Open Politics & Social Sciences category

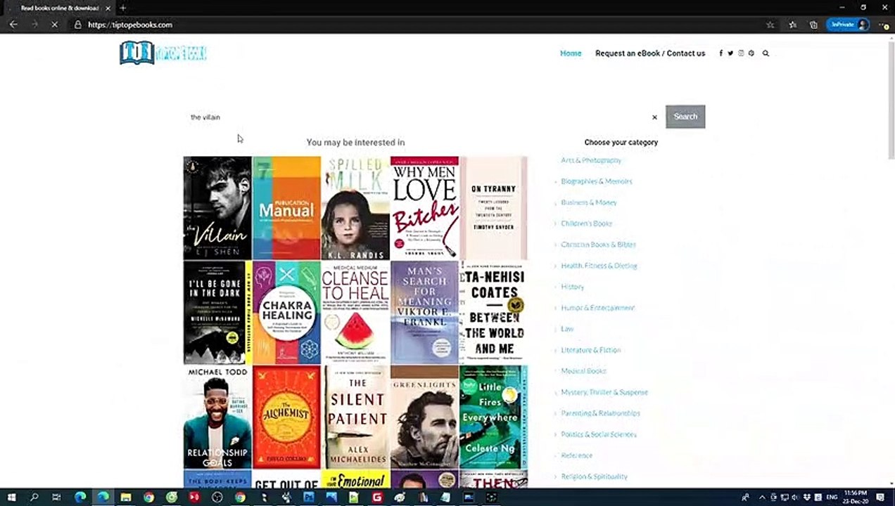(x=599, y=434)
